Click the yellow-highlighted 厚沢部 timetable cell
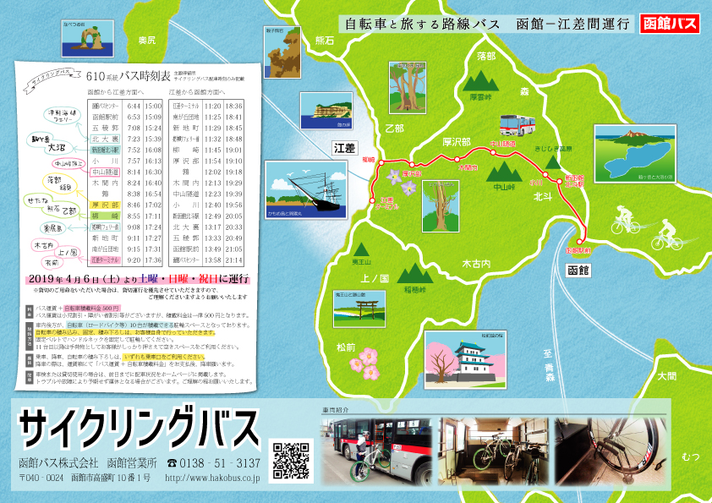Screen dimensions: 712x503 [106, 205]
